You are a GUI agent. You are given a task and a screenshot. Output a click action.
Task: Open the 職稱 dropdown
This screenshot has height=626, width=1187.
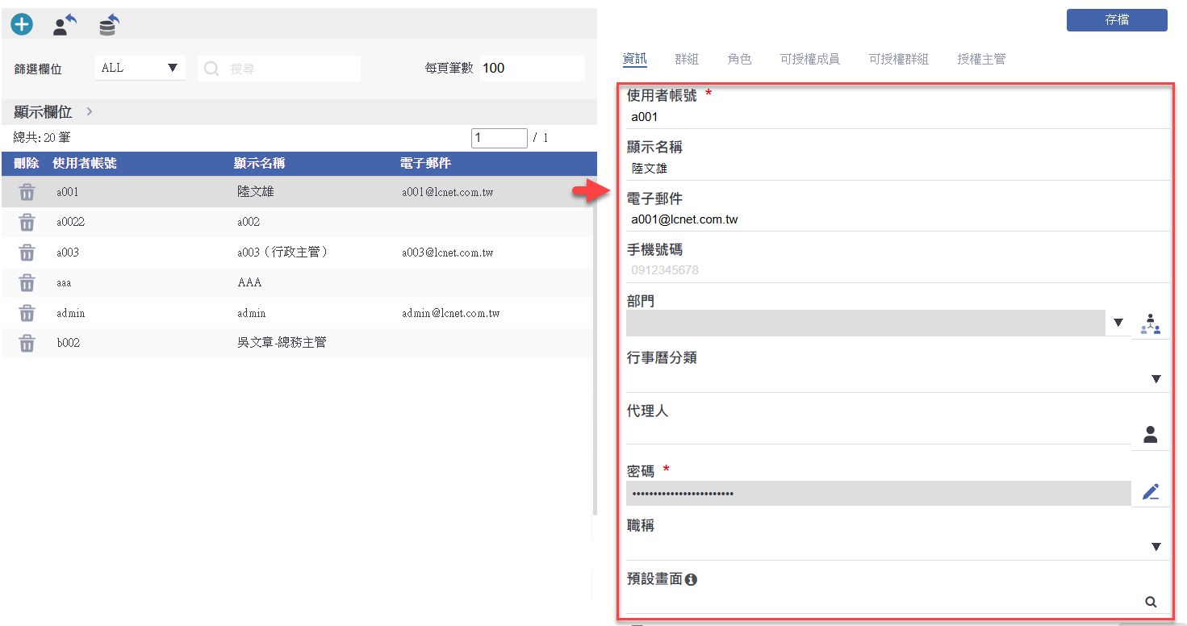coord(1156,547)
